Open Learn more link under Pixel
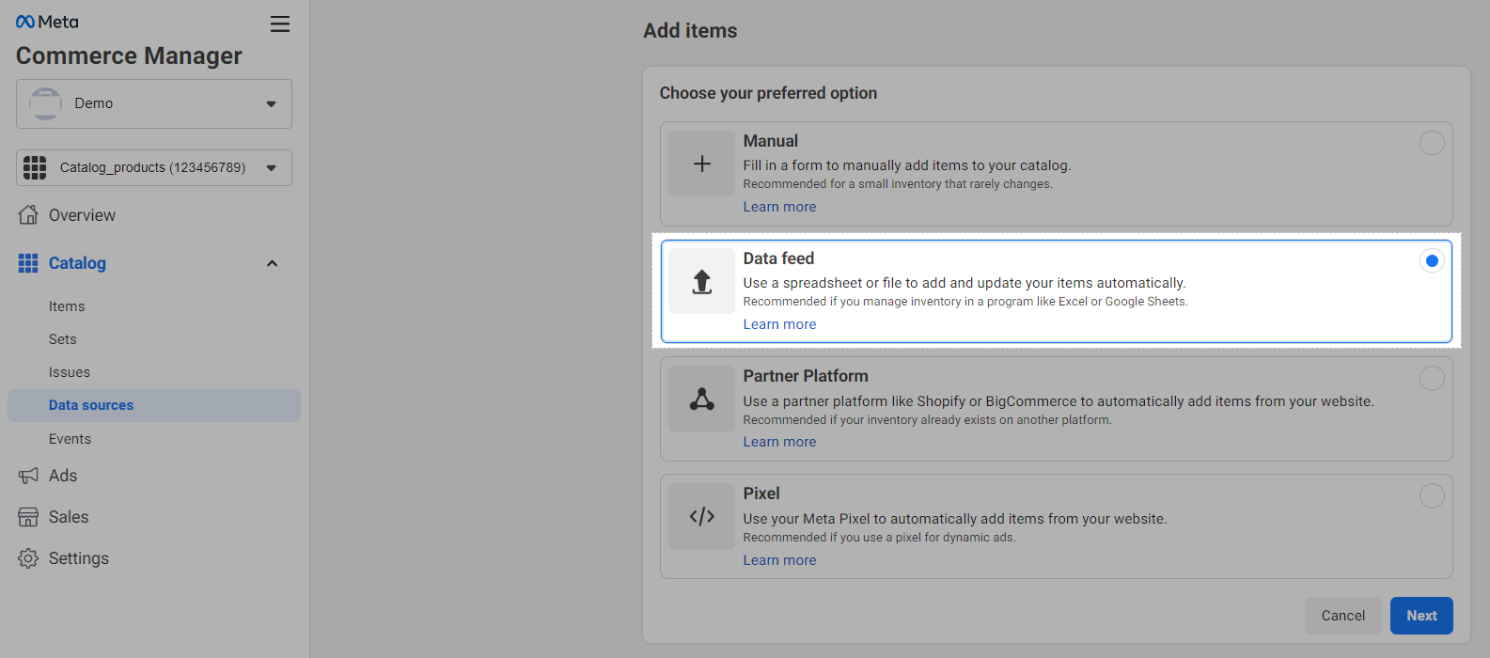The width and height of the screenshot is (1490, 658). point(779,560)
